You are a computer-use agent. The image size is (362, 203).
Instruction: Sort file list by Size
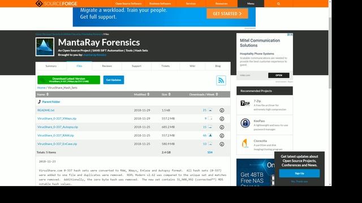(166, 94)
